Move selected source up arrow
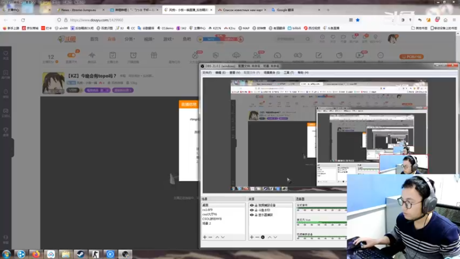The height and width of the screenshot is (259, 460). tap(270, 237)
